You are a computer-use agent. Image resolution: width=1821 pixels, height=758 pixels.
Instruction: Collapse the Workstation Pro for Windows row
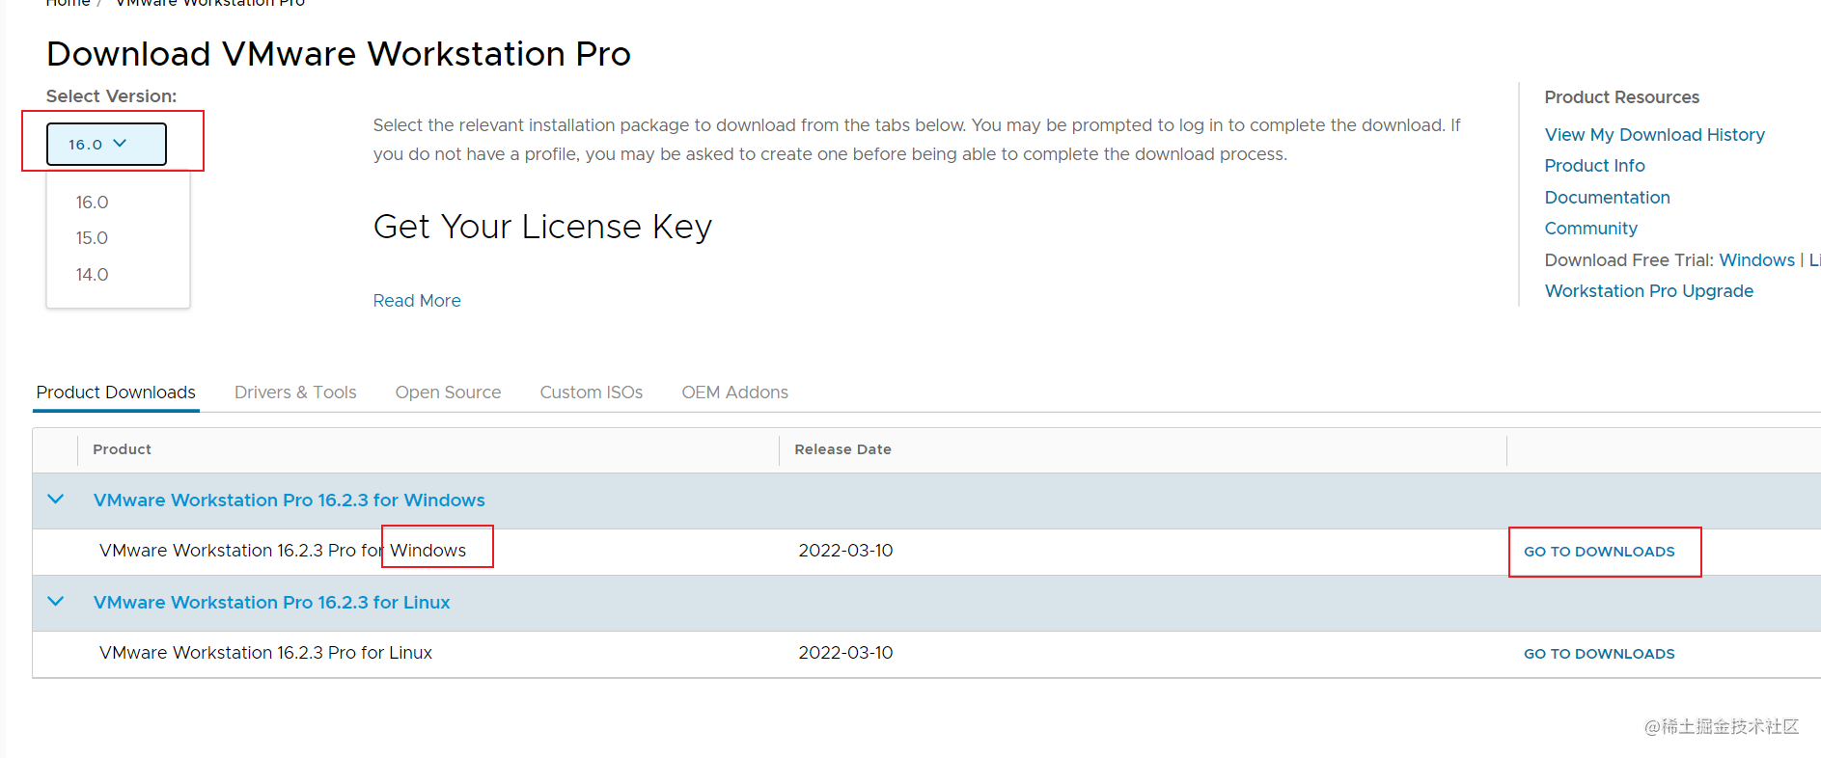click(56, 500)
